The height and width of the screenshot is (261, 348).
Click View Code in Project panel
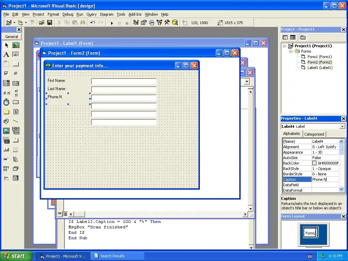[285, 37]
